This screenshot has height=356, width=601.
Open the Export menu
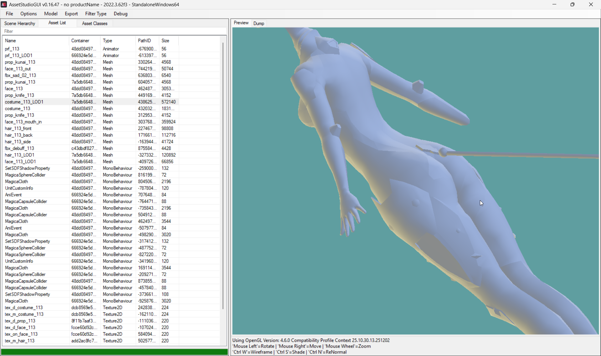pos(71,14)
